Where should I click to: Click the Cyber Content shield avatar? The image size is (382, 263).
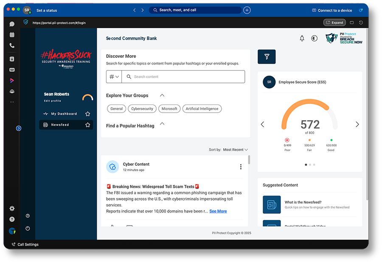(112, 167)
